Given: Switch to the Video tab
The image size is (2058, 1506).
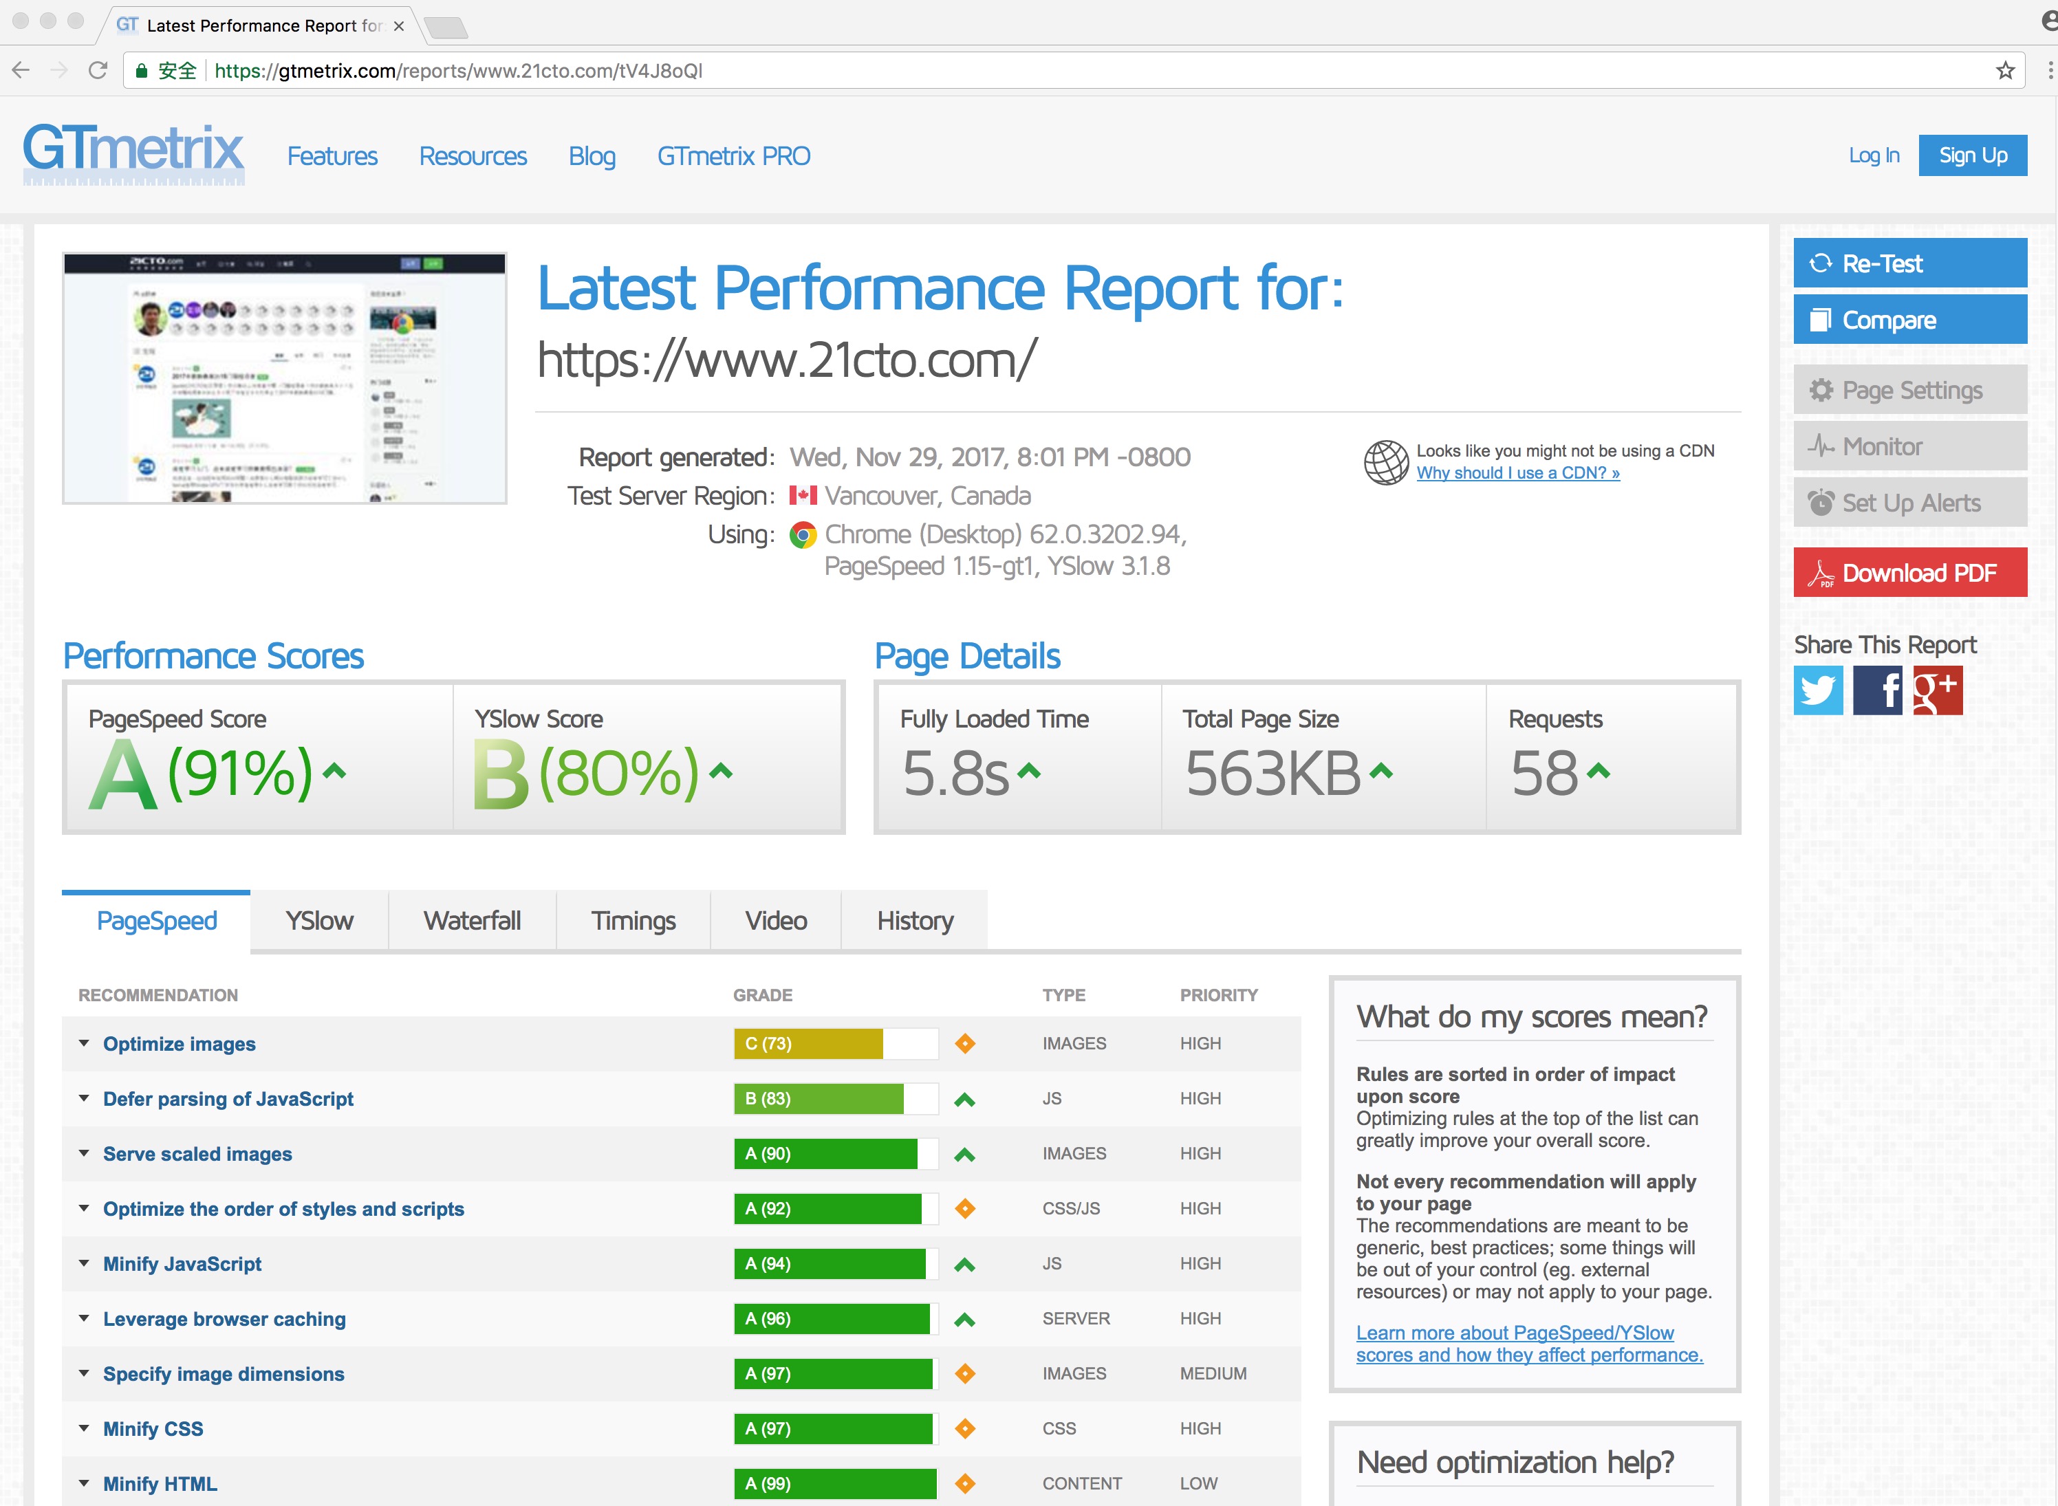Looking at the screenshot, I should coord(776,921).
